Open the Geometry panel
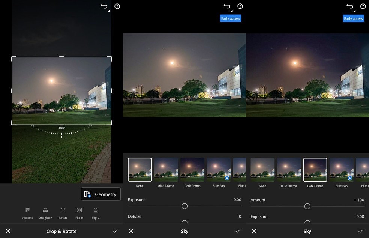Screen dimensions: 369x238 (x=100, y=194)
